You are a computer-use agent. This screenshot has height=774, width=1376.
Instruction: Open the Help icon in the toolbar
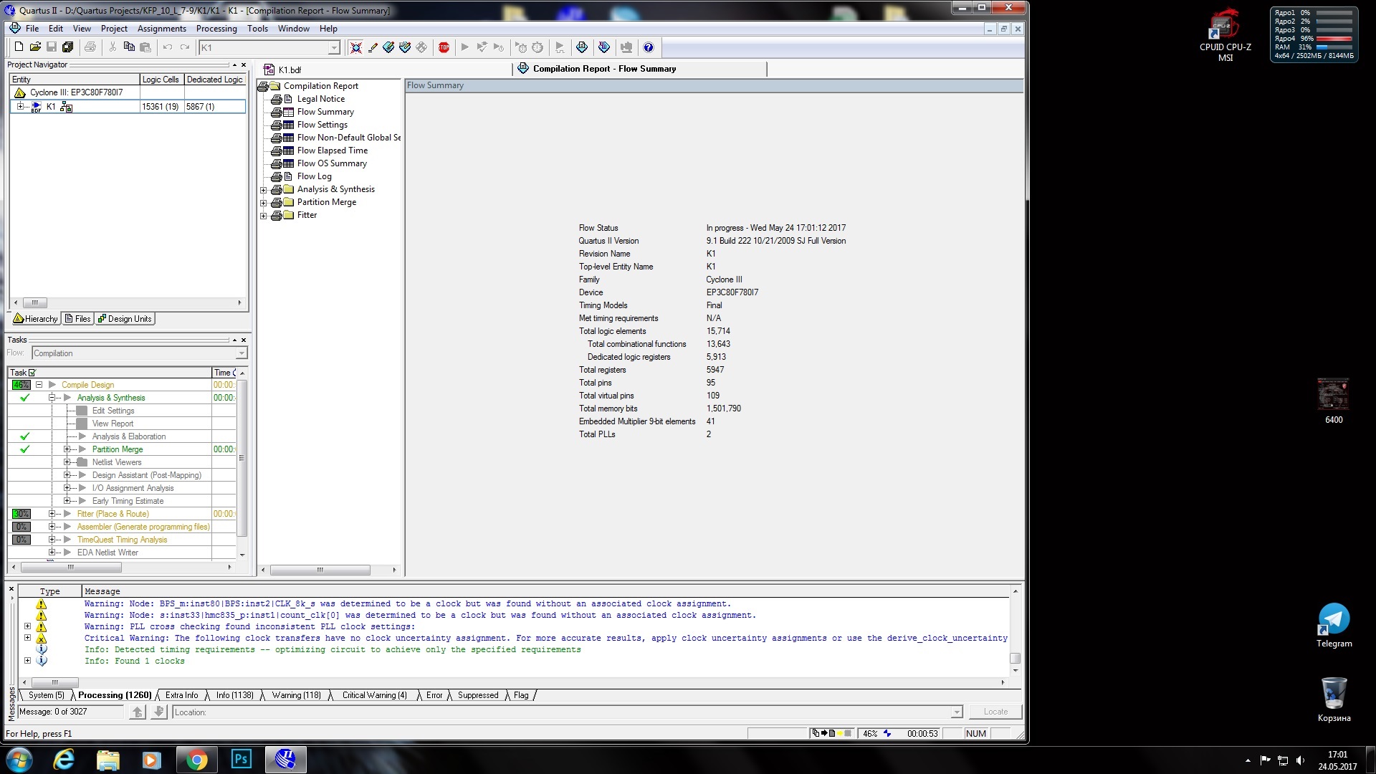(x=649, y=47)
